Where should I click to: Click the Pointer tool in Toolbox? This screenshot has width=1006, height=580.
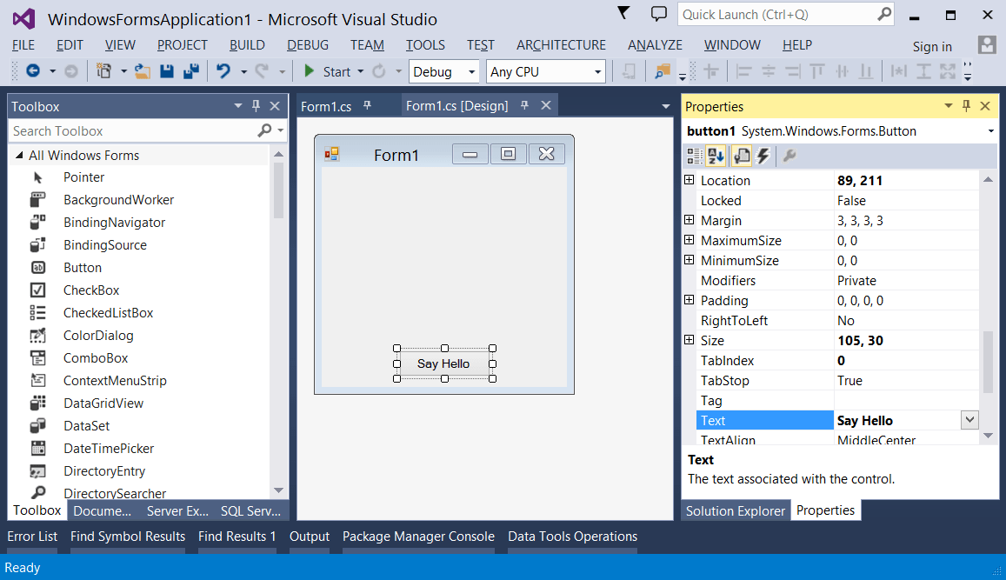pos(38,177)
